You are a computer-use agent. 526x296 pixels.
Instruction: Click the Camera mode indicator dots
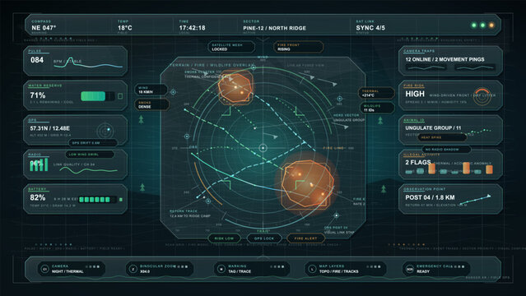92,266
